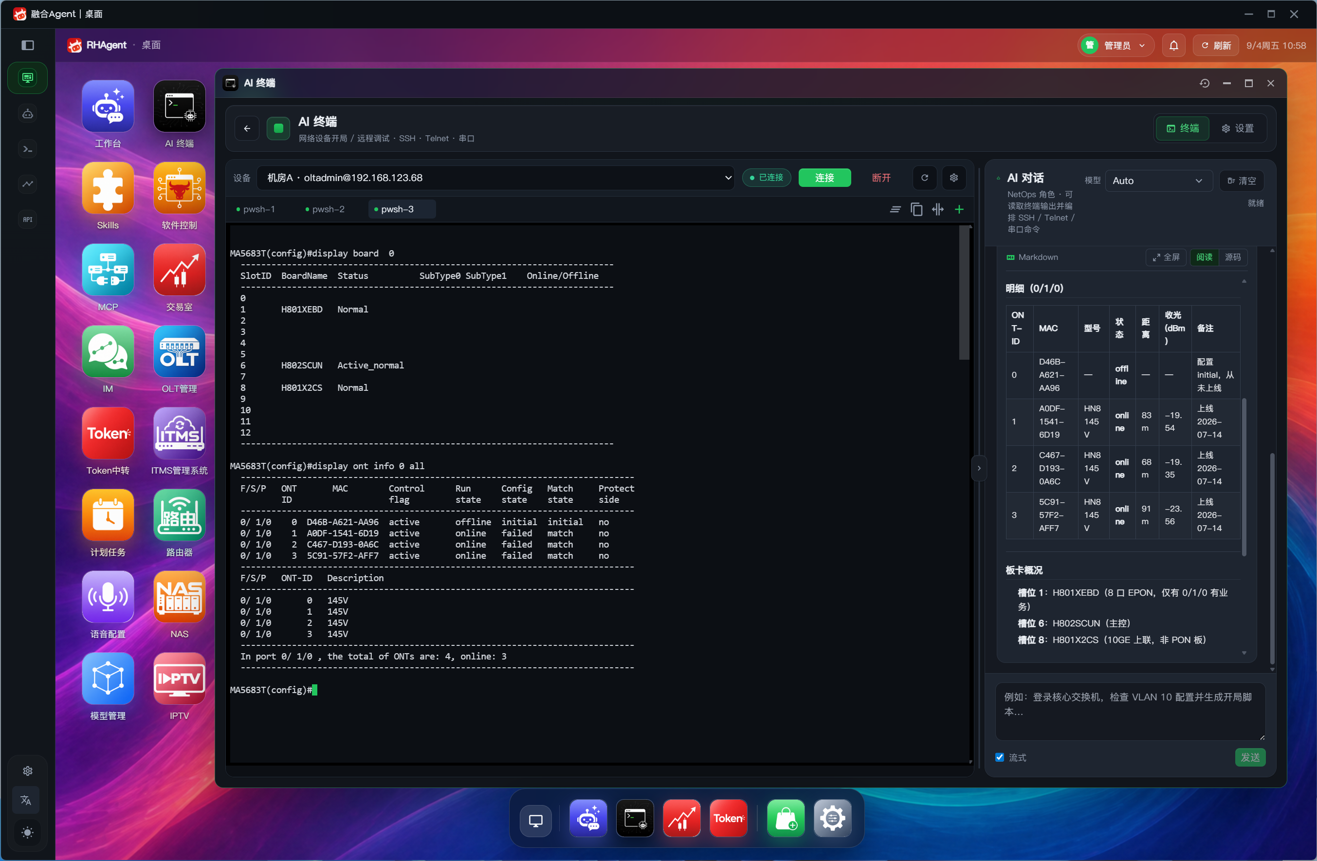Screen dimensions: 1317x861
Task: Click the terminal vertical scrollbar
Action: pos(964,293)
